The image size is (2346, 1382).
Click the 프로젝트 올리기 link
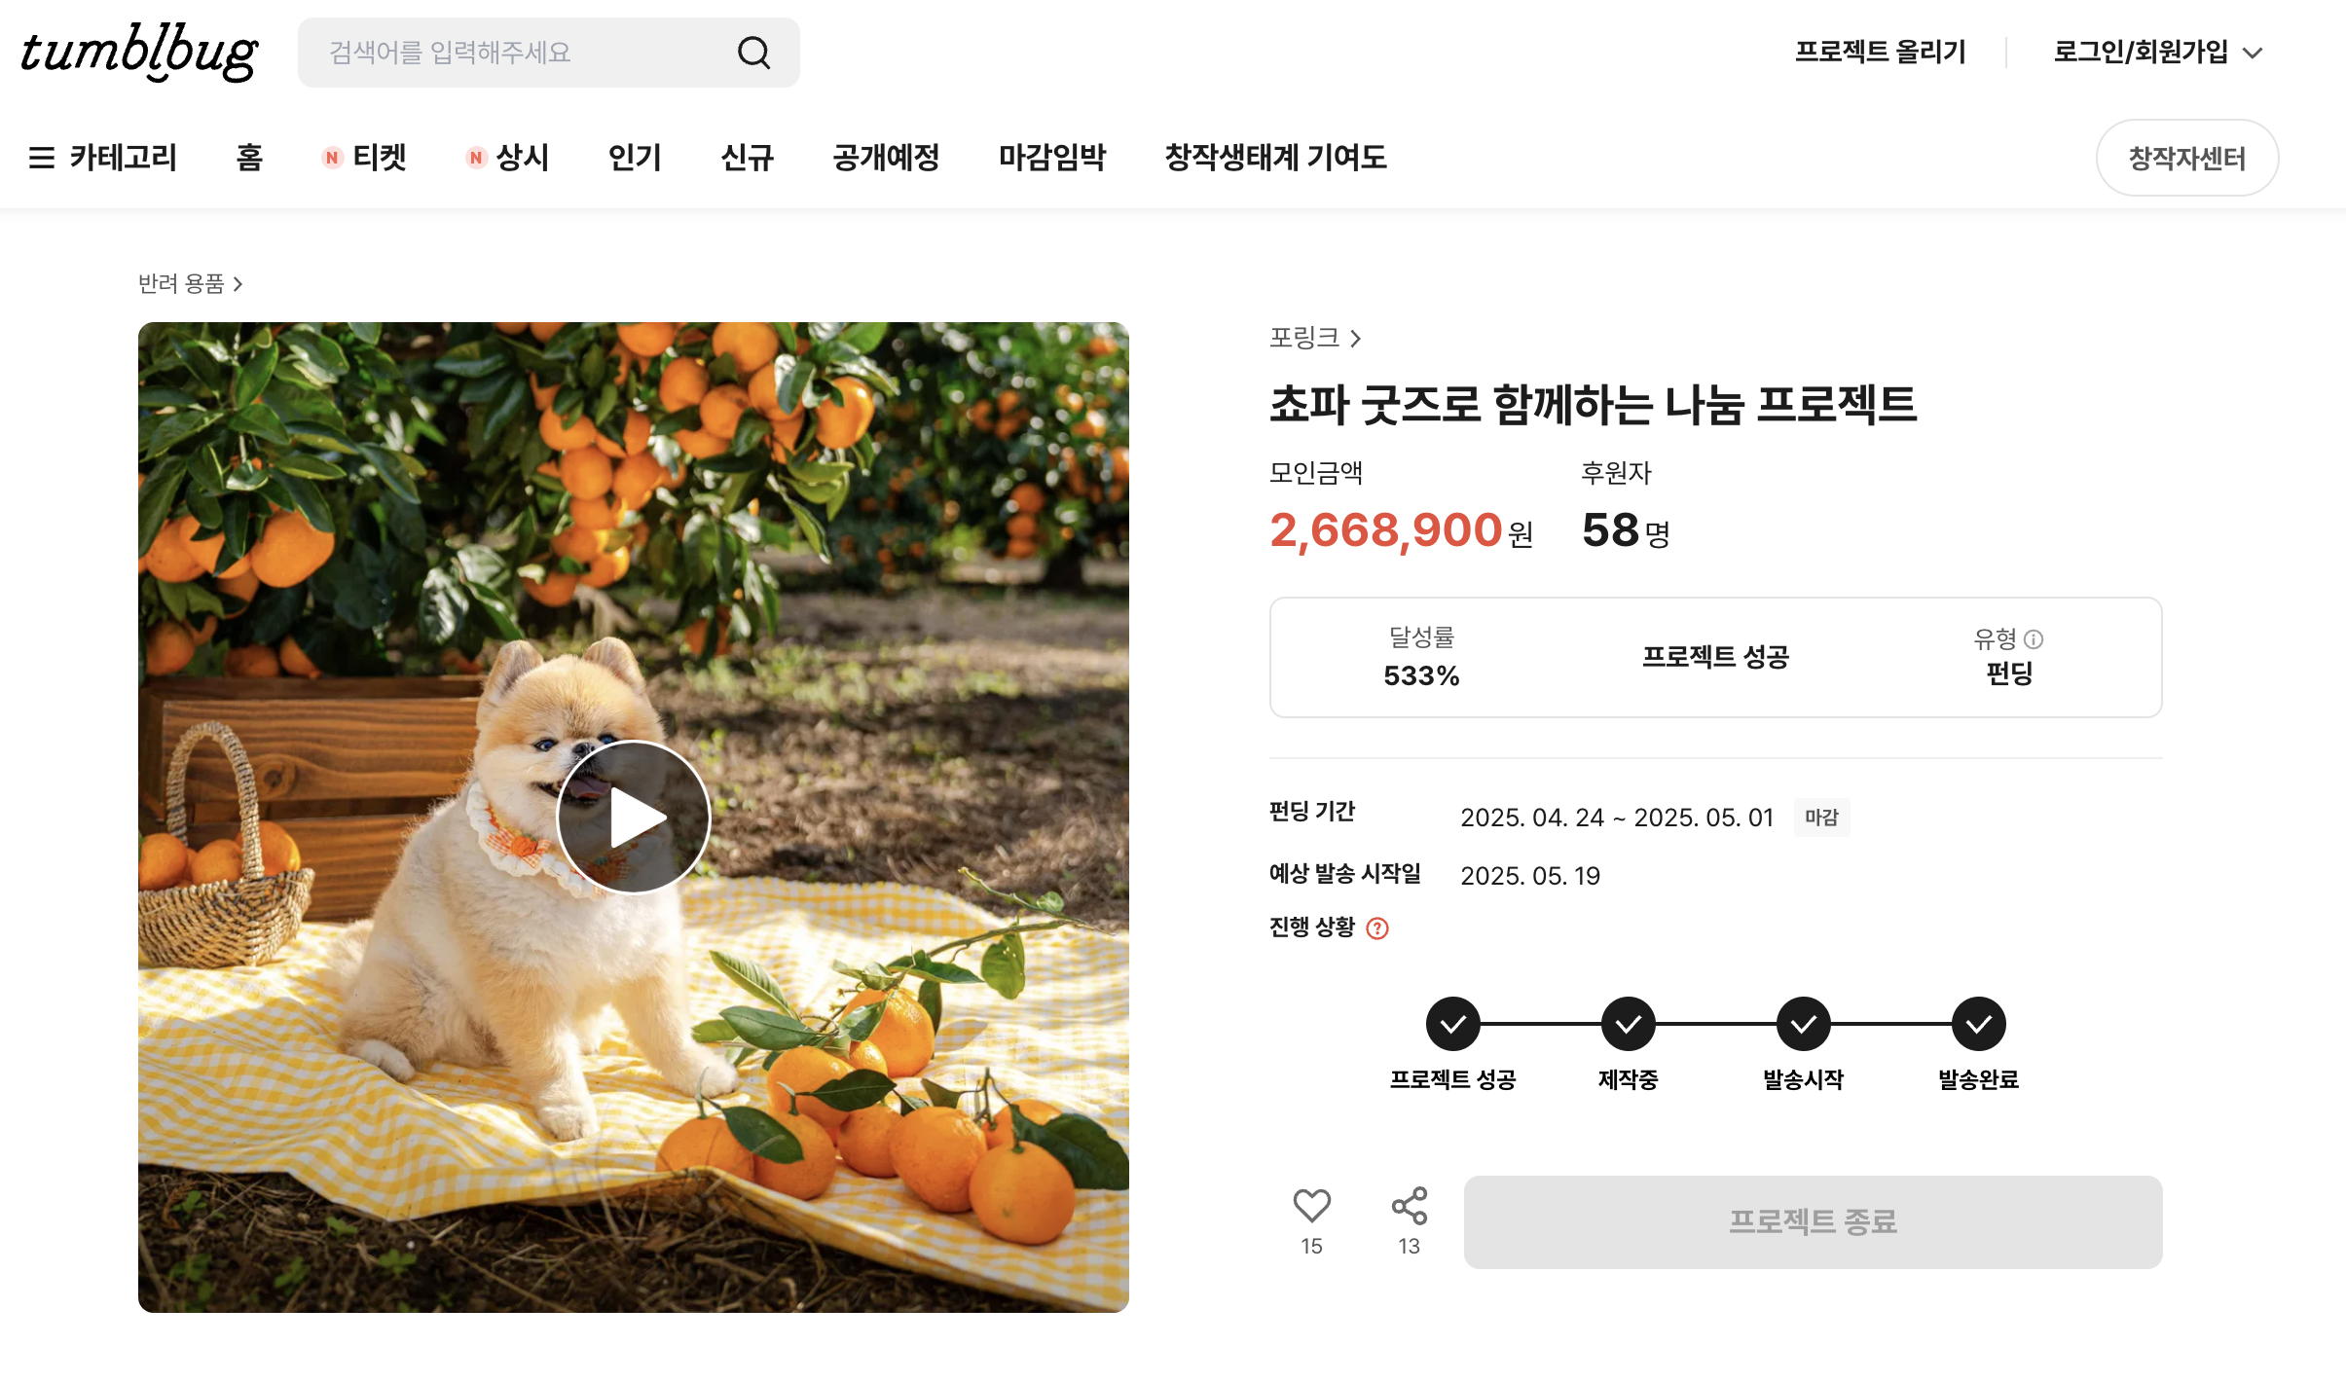[x=1881, y=53]
